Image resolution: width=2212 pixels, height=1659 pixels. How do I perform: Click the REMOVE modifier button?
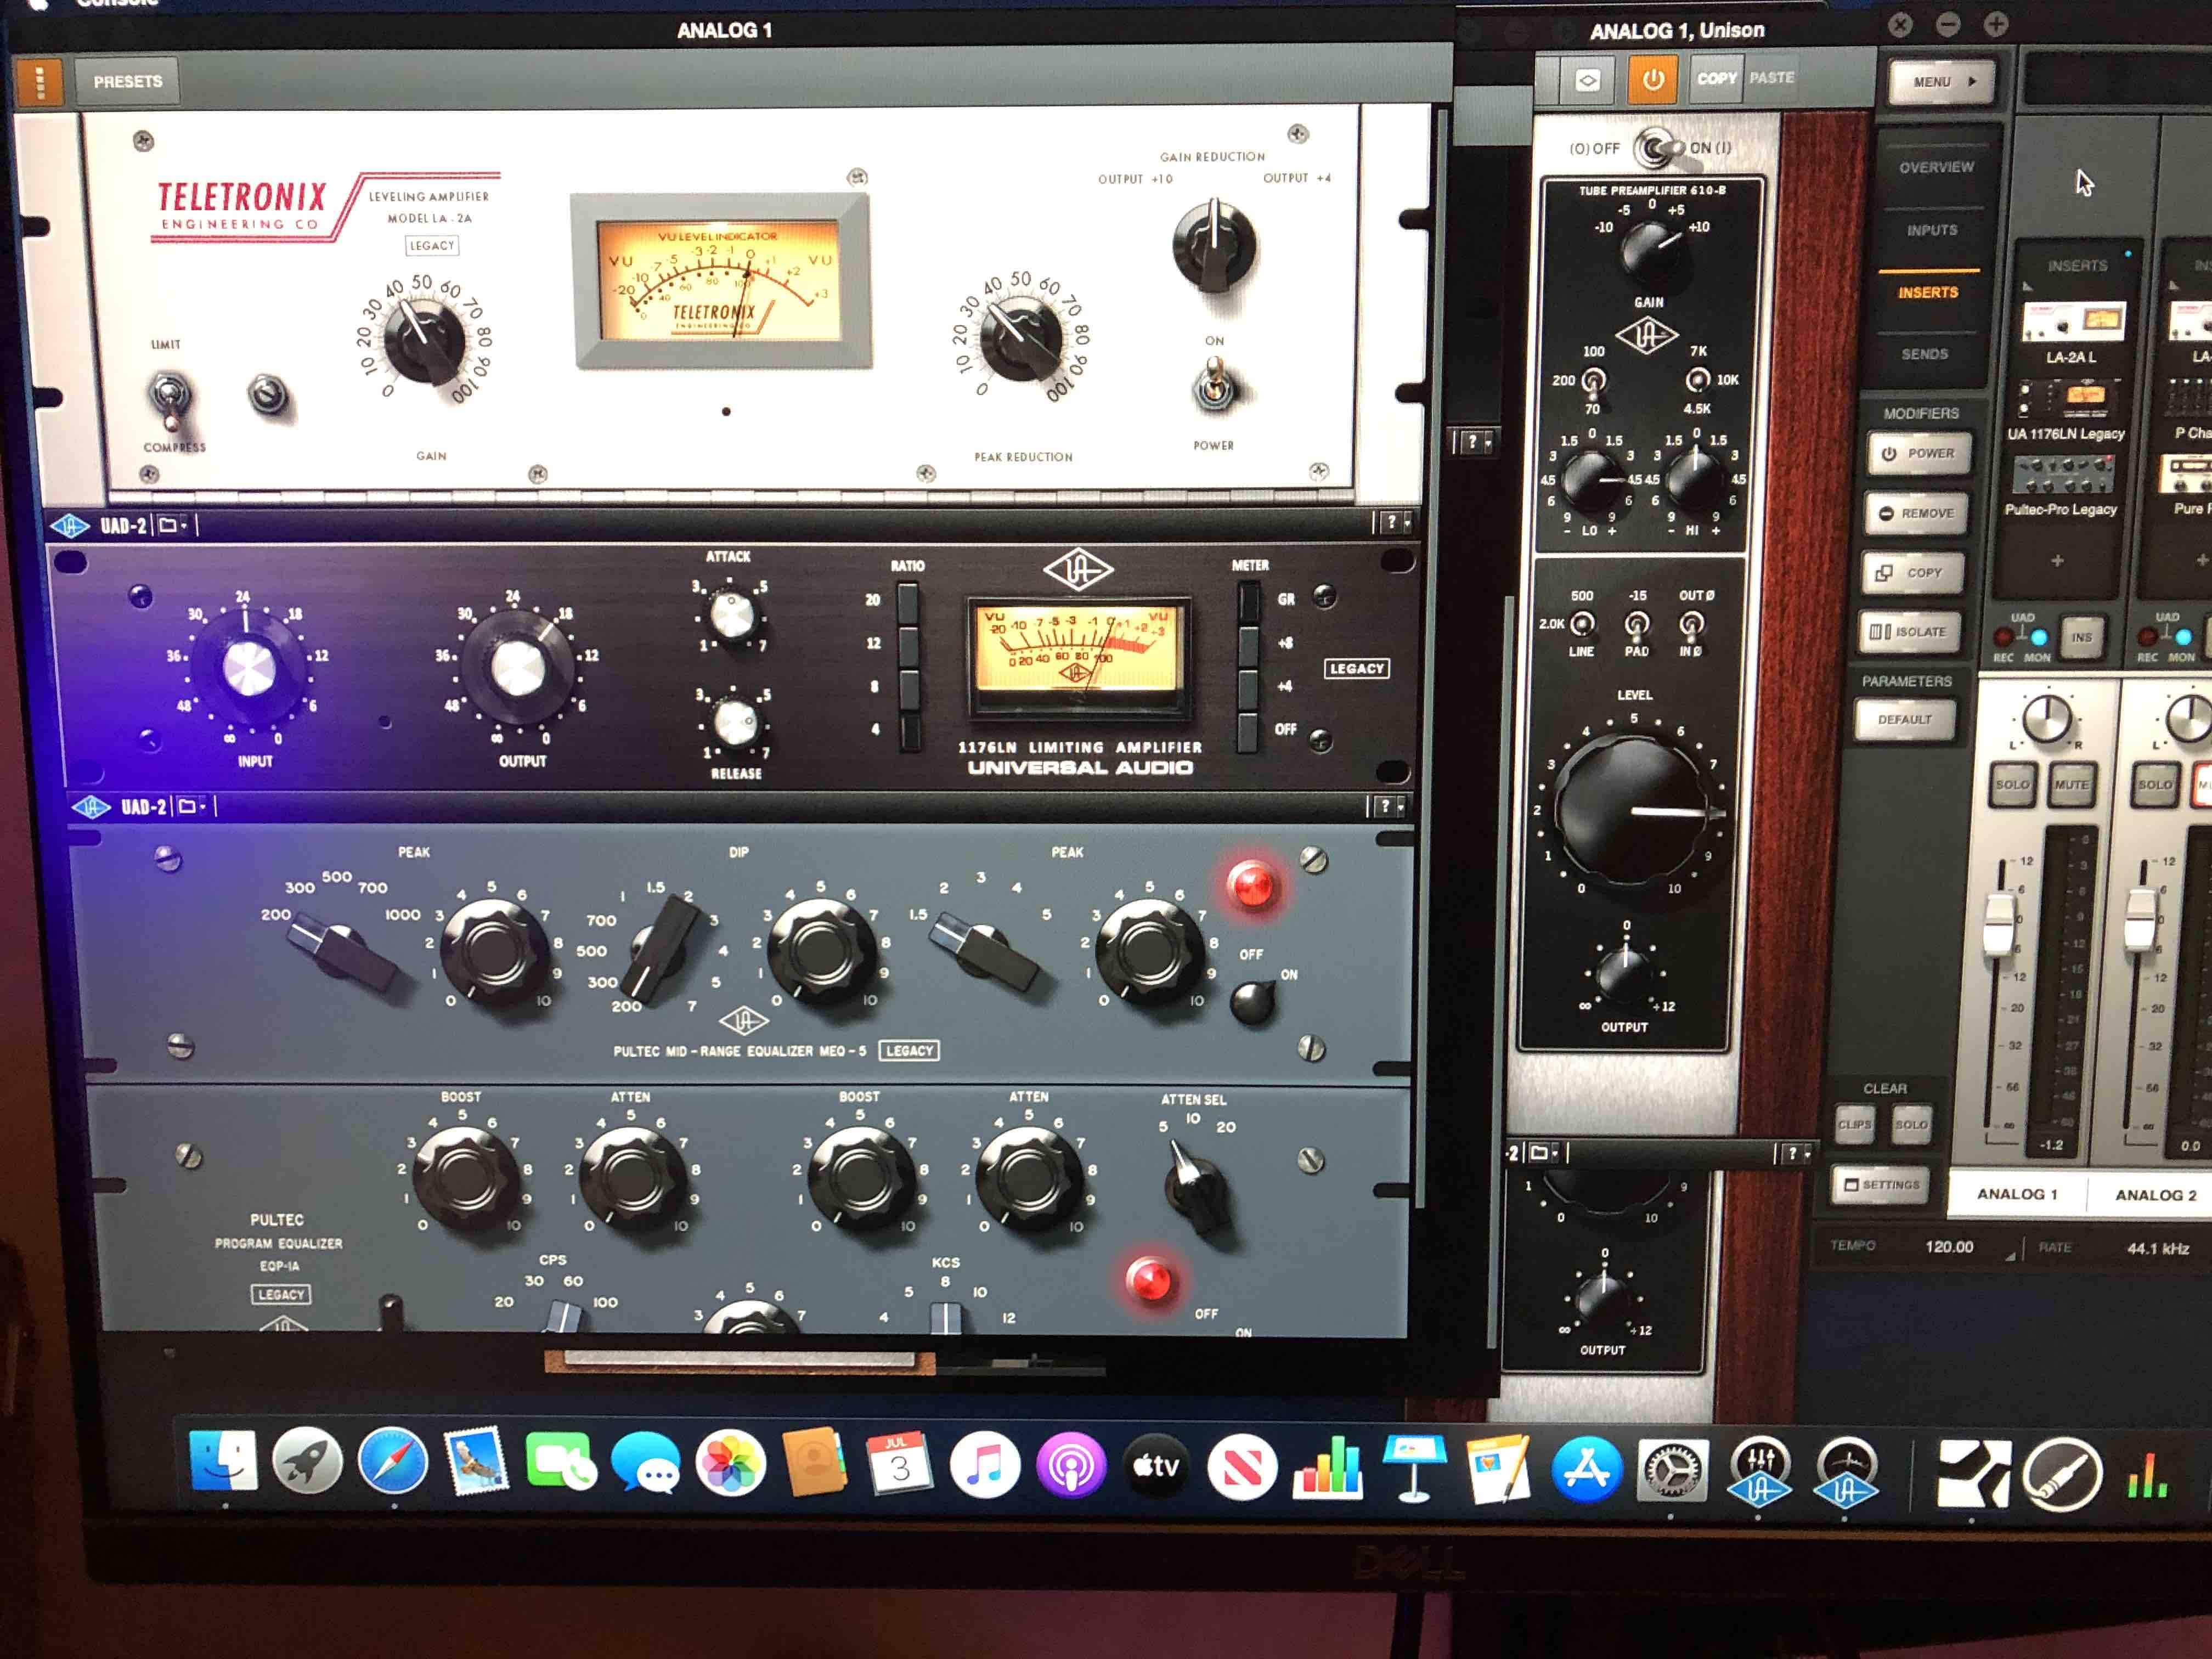1917,513
